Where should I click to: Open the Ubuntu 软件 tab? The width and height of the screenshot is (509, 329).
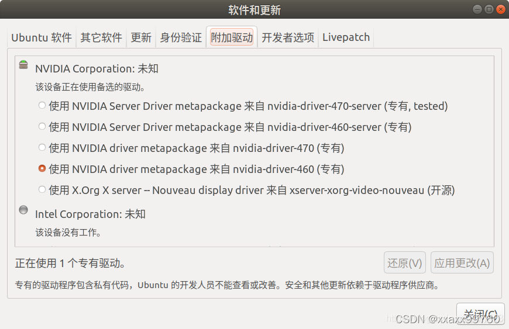pyautogui.click(x=42, y=37)
